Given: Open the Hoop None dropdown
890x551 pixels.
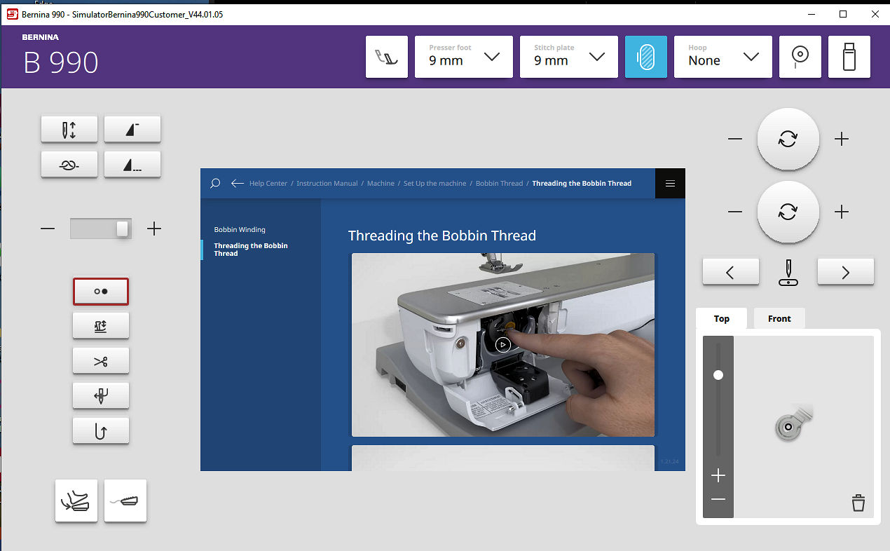Looking at the screenshot, I should (x=723, y=57).
